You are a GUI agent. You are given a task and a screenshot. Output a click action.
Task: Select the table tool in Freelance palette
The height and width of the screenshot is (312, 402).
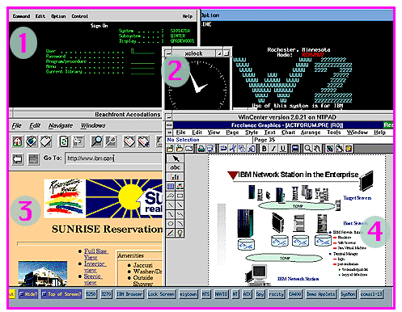pos(171,186)
